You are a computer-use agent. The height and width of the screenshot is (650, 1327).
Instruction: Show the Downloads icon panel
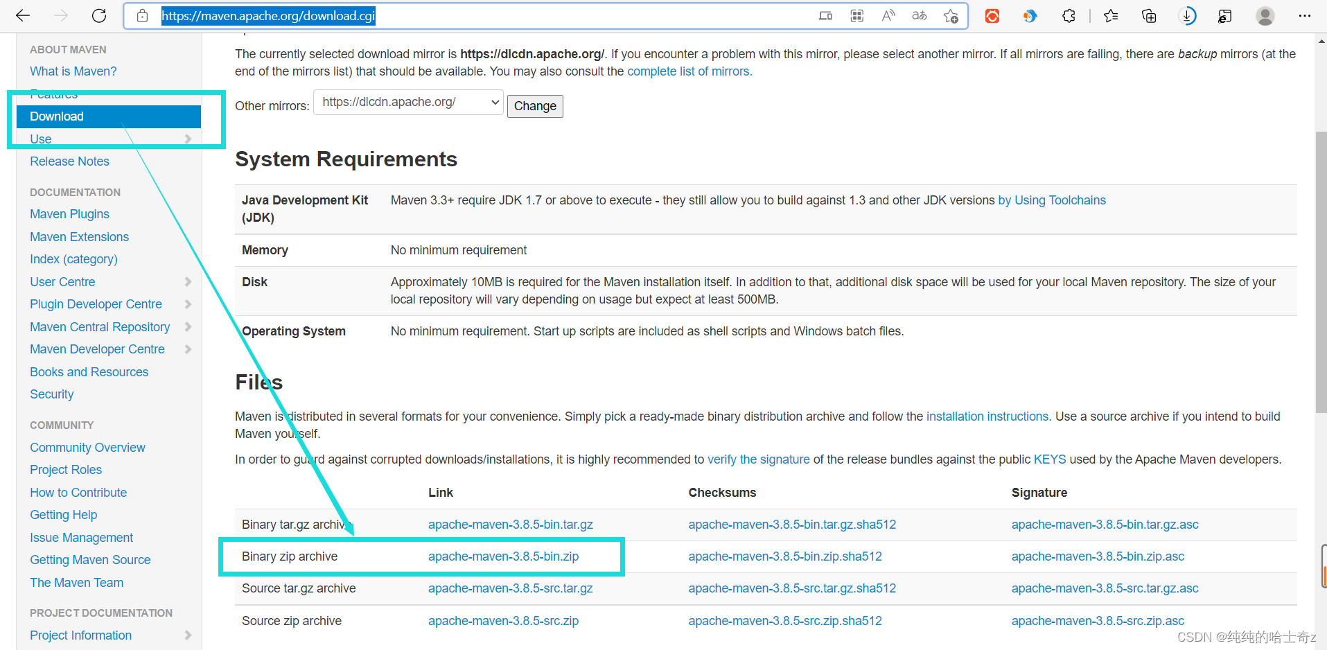tap(1187, 16)
